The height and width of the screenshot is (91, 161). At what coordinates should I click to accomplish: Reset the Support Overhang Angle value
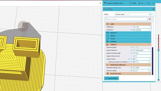pyautogui.click(x=134, y=53)
